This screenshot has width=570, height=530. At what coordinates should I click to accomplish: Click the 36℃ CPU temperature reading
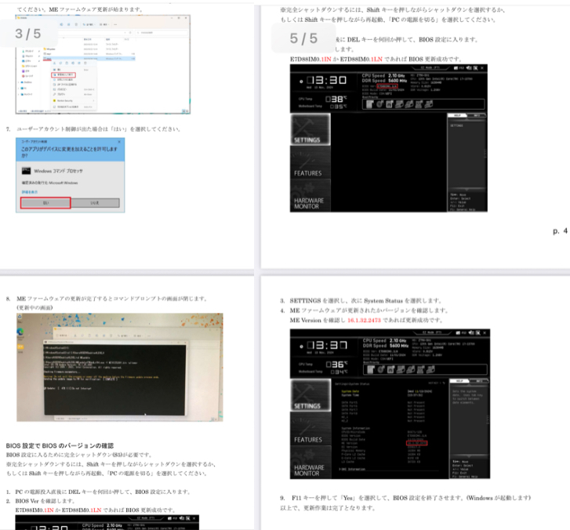click(337, 364)
